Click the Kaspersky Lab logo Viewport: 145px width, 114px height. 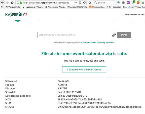point(16,15)
